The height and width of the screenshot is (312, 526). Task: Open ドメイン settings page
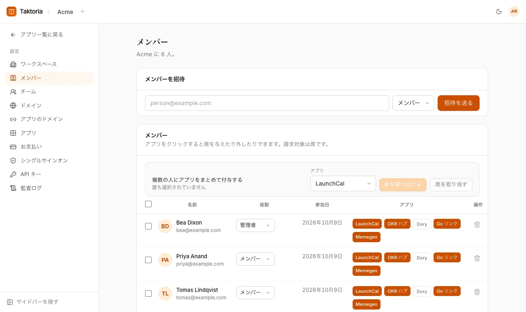click(x=49, y=106)
